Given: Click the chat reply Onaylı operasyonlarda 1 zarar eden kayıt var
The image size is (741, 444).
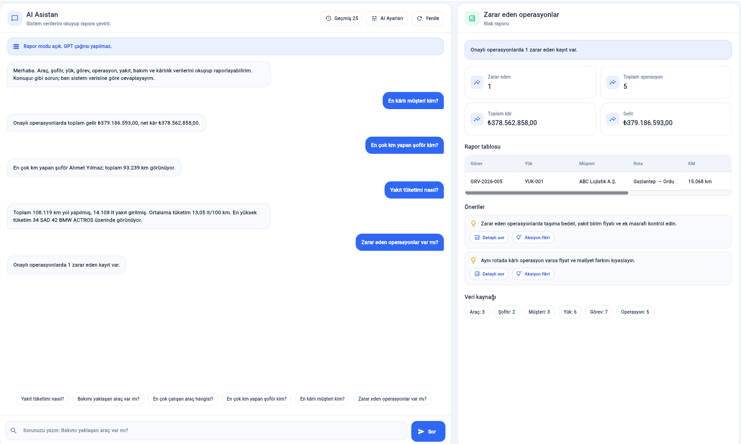Looking at the screenshot, I should [67, 265].
